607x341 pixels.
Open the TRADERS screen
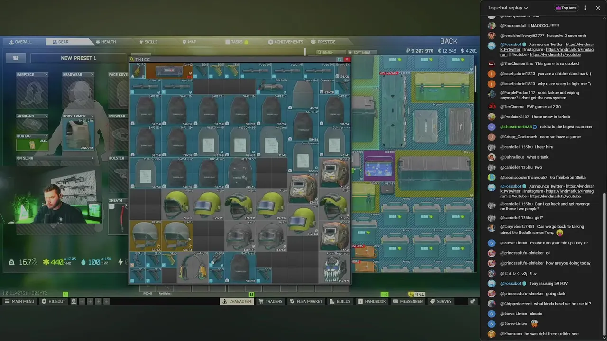pos(270,301)
